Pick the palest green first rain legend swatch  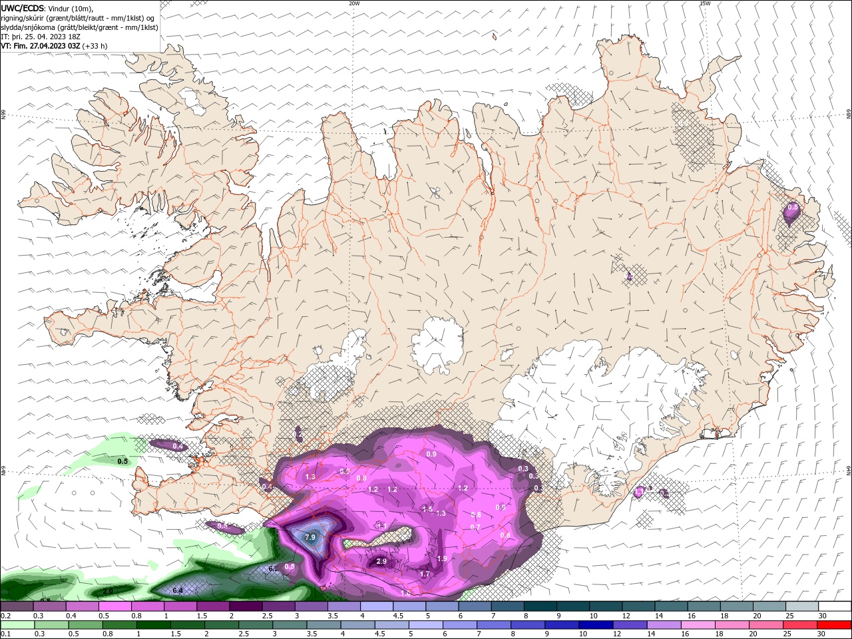pos(17,624)
